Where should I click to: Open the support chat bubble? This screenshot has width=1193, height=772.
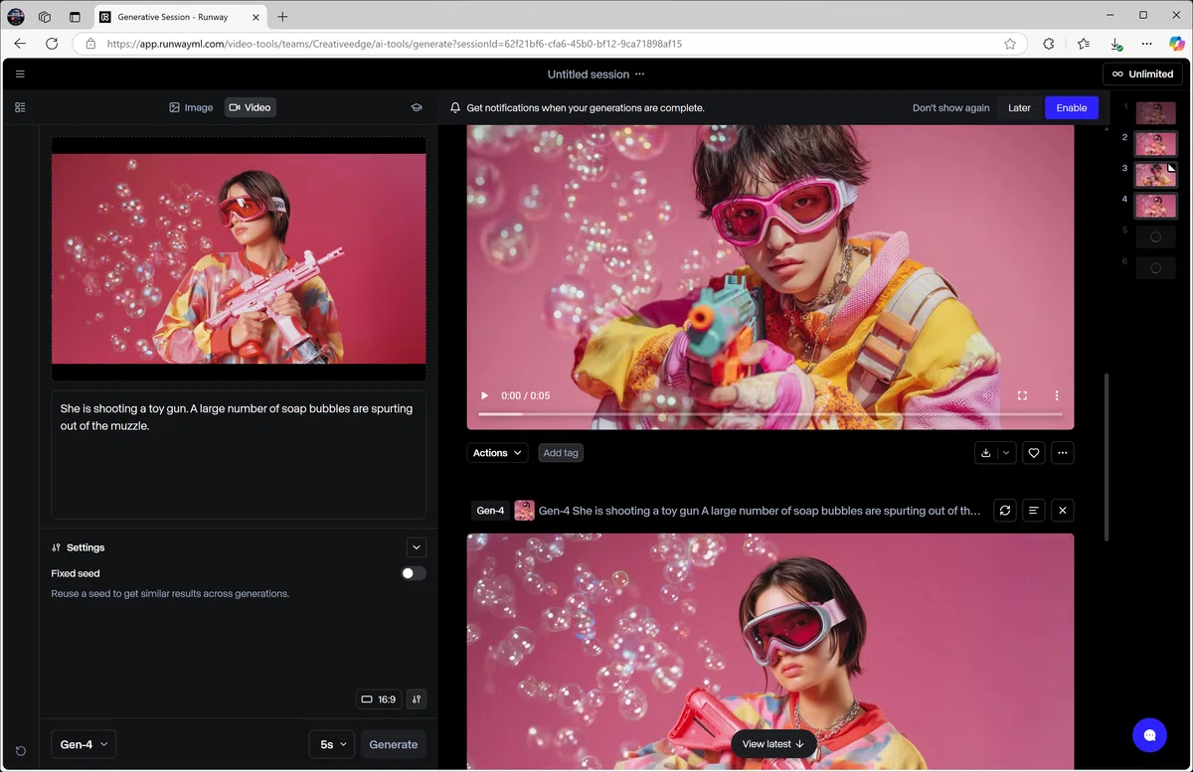click(x=1149, y=735)
